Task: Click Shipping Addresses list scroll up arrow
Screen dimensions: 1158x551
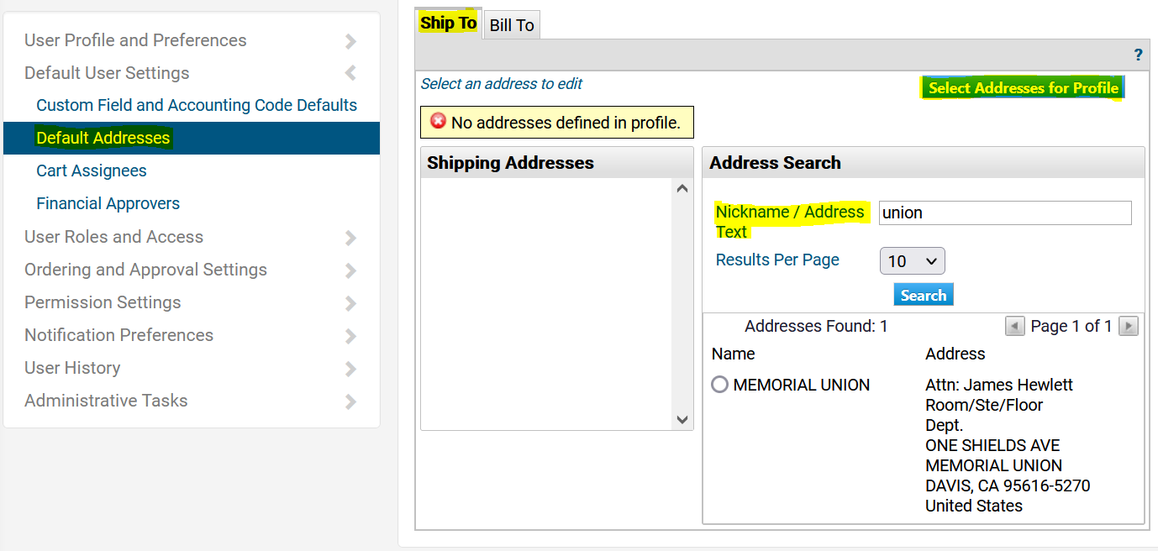Action: [682, 189]
